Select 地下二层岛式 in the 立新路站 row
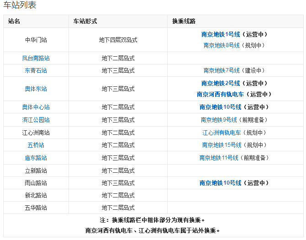Image resolution: width=306 pixels, height=240 pixels. point(118,171)
